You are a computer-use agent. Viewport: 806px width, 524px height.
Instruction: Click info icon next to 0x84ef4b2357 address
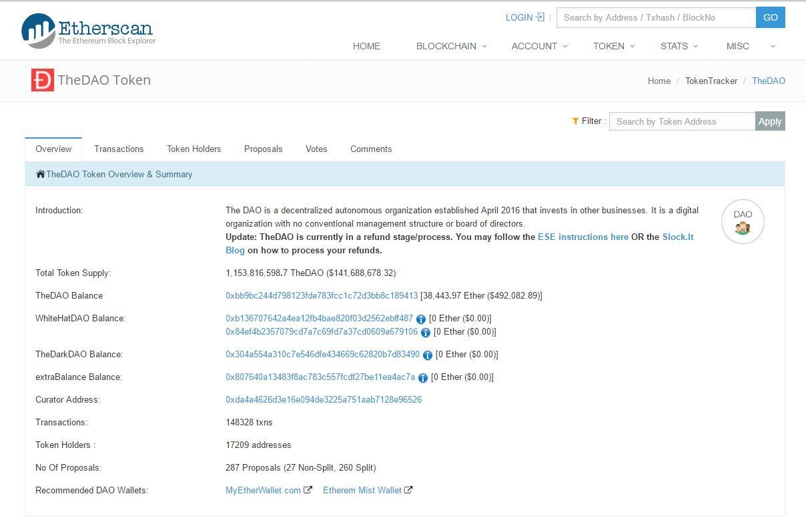[426, 333]
